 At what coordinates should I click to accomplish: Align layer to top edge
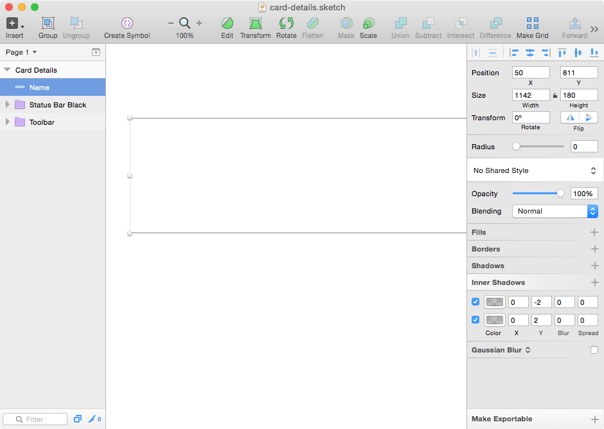[x=562, y=53]
